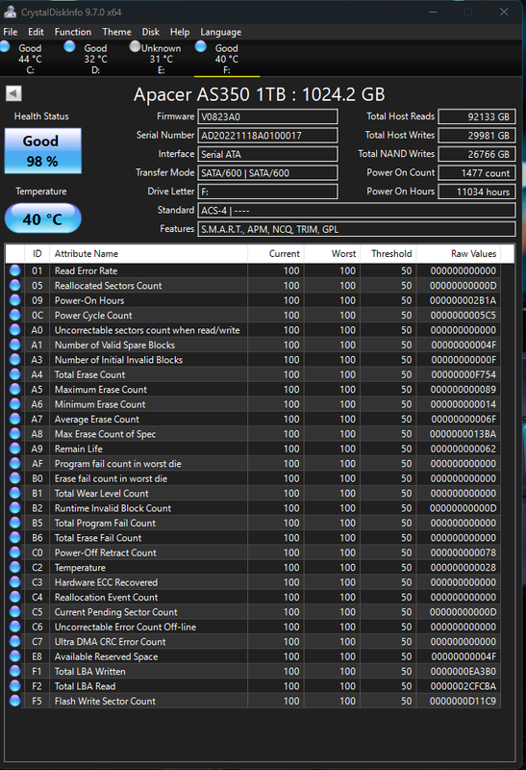This screenshot has height=770, width=526.
Task: Click status orb for Remain Life
Action: 15,449
